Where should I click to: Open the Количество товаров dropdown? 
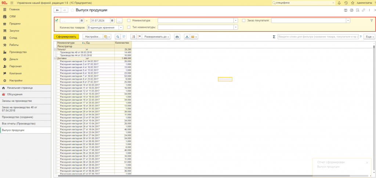point(121,28)
